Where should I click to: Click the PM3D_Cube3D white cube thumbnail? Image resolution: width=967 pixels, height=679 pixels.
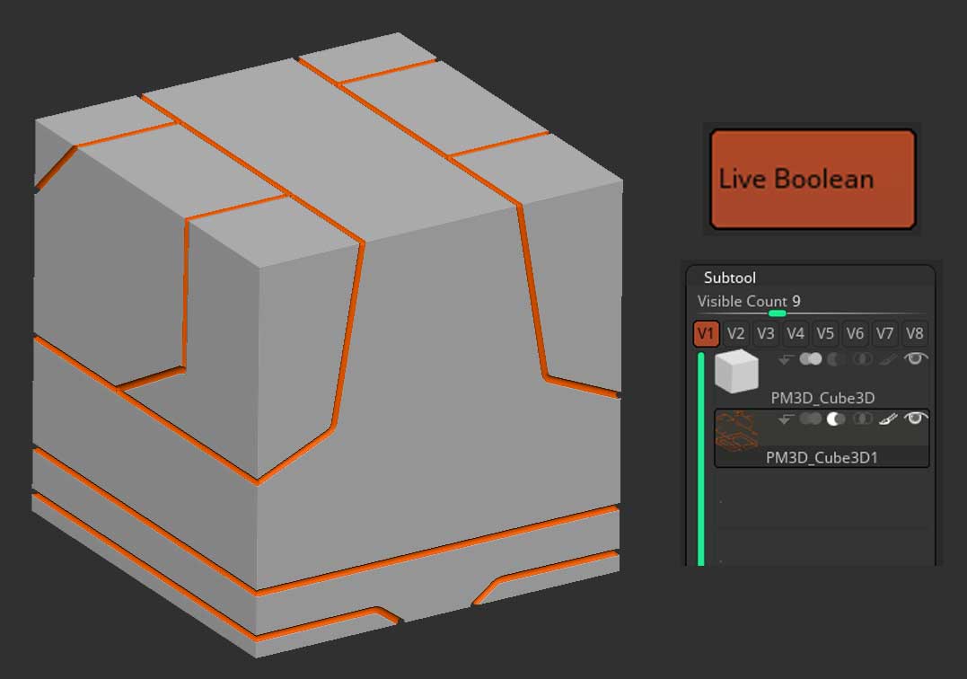tap(736, 371)
